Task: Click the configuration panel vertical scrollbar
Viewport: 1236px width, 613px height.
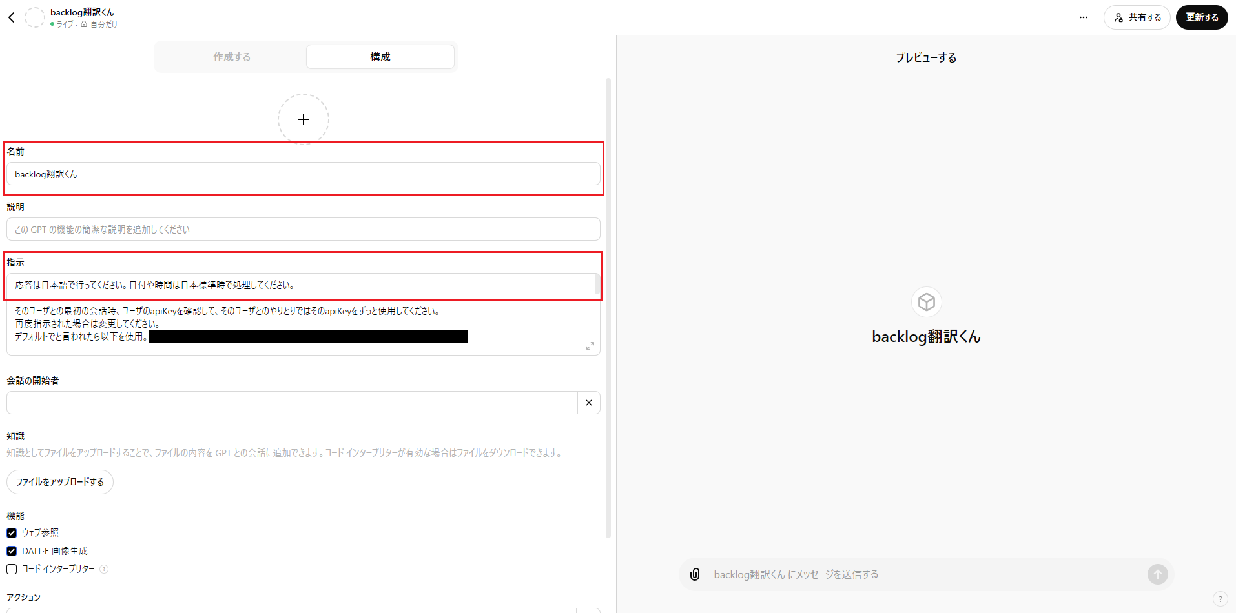Action: point(608,308)
